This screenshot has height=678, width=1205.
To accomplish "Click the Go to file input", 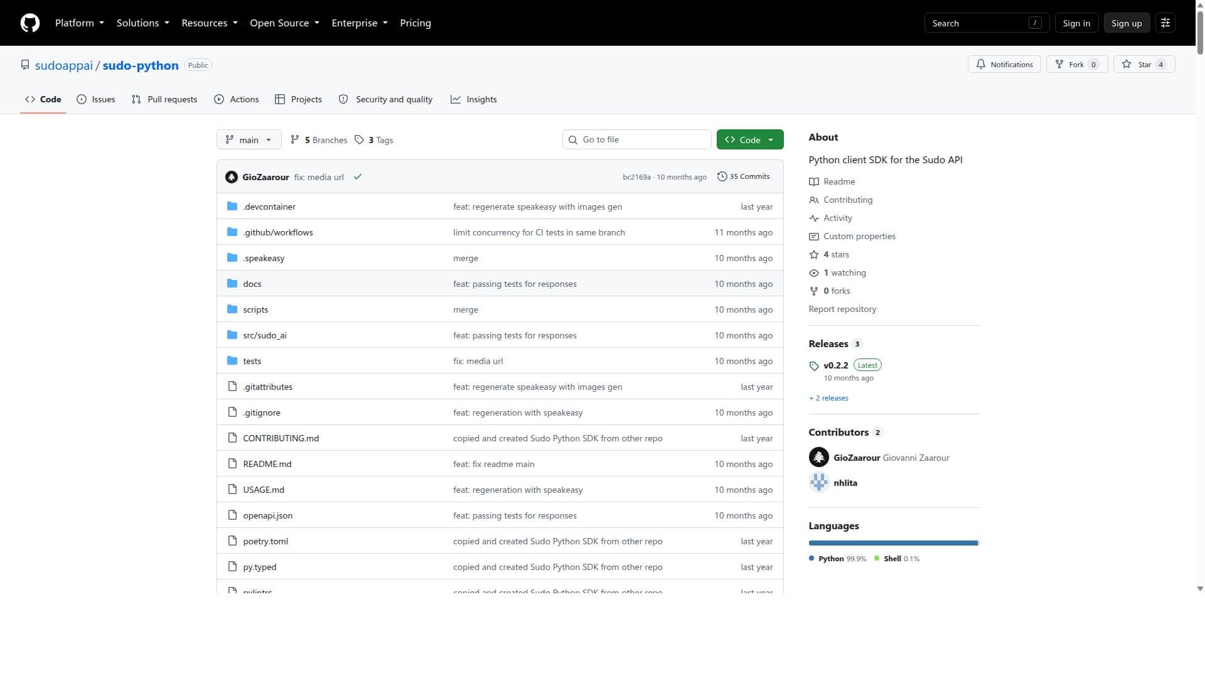I will click(x=637, y=140).
